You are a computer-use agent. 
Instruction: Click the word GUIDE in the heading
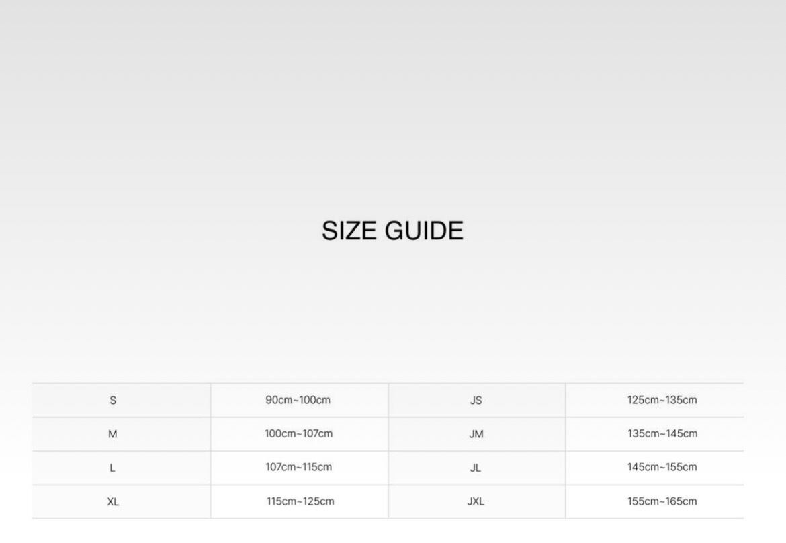pos(423,231)
